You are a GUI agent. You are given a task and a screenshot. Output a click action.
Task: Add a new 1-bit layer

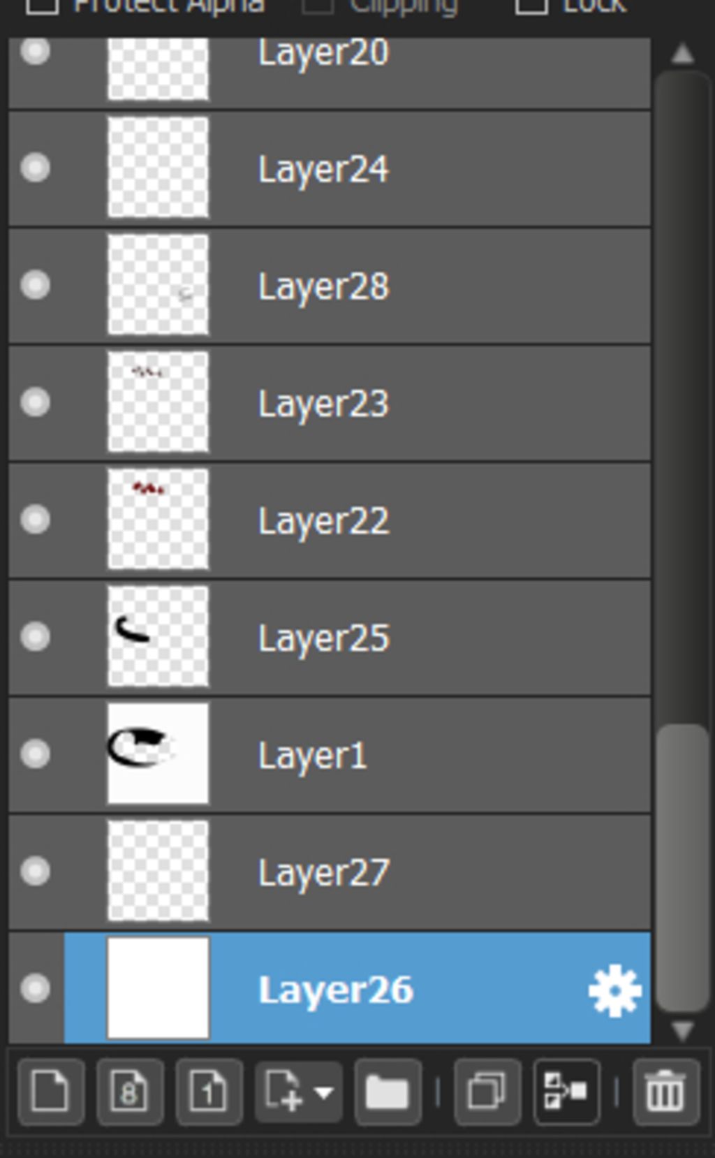click(x=209, y=1092)
